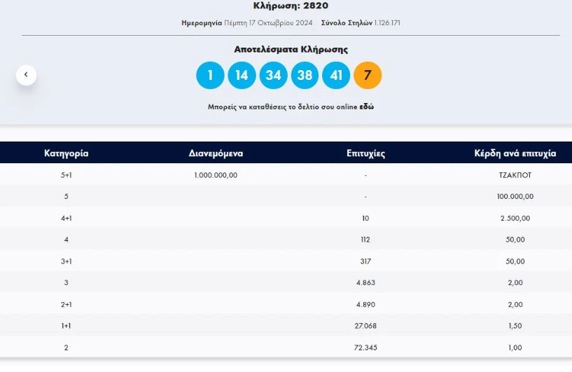Click the 'Κατηγορία' column header
572x372 pixels.
tap(66, 153)
